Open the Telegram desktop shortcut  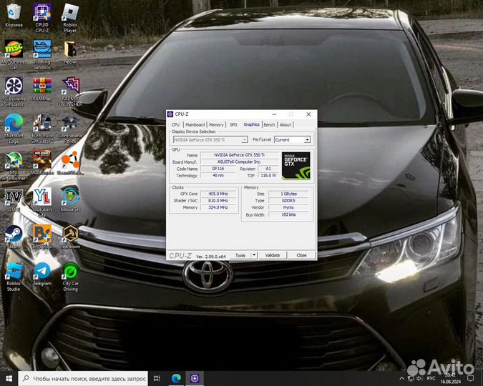(42, 272)
